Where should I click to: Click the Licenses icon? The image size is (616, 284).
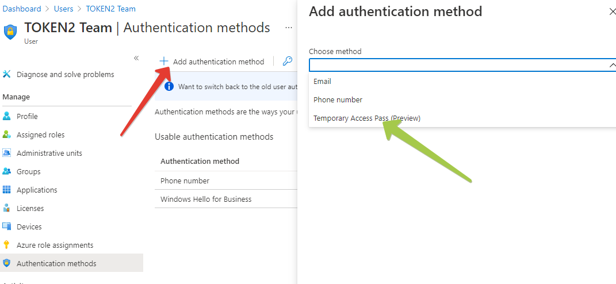(x=7, y=208)
